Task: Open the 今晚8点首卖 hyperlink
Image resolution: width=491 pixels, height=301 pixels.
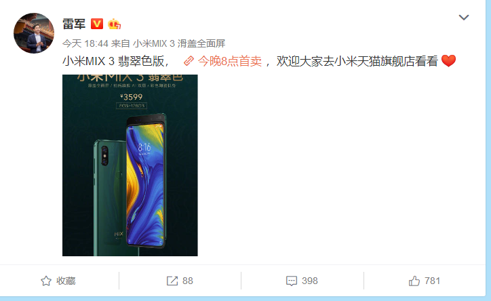Action: (229, 61)
